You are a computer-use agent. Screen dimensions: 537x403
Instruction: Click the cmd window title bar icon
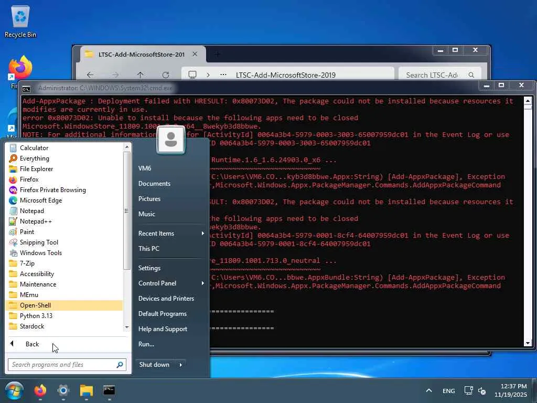coord(26,89)
